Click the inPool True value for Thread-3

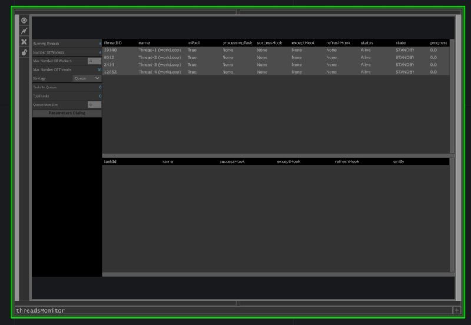point(192,65)
